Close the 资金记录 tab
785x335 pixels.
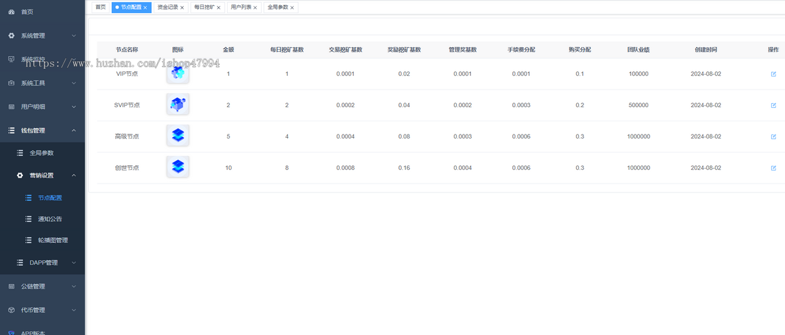coord(183,8)
